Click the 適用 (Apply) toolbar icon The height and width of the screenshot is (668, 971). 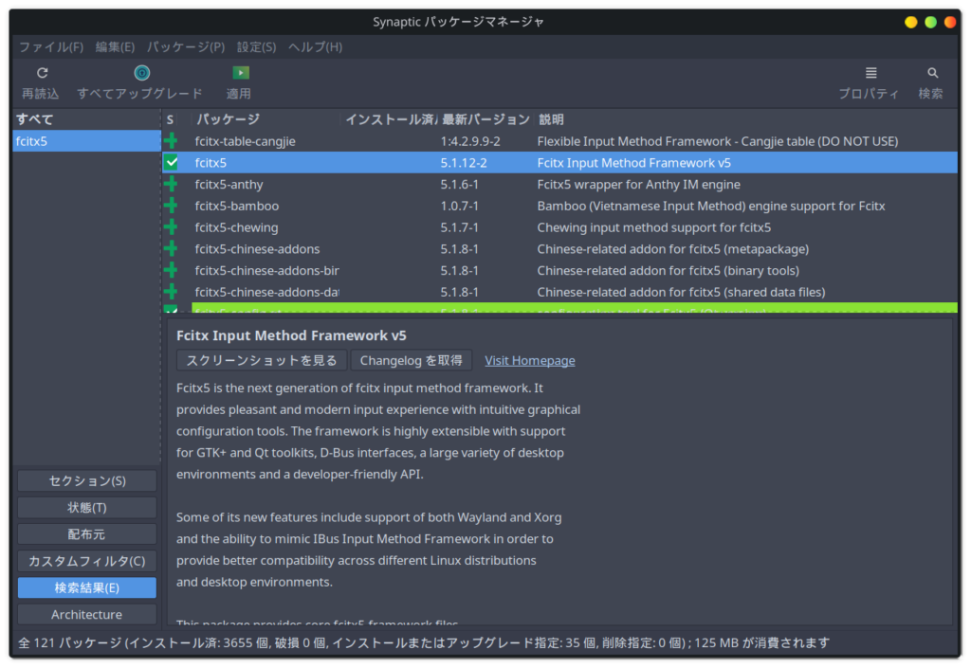point(239,72)
